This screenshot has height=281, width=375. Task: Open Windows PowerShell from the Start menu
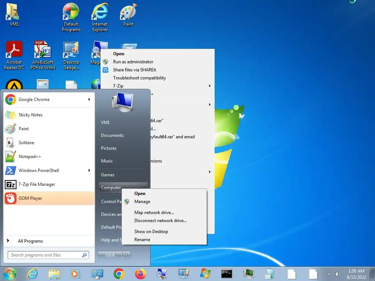(49, 171)
